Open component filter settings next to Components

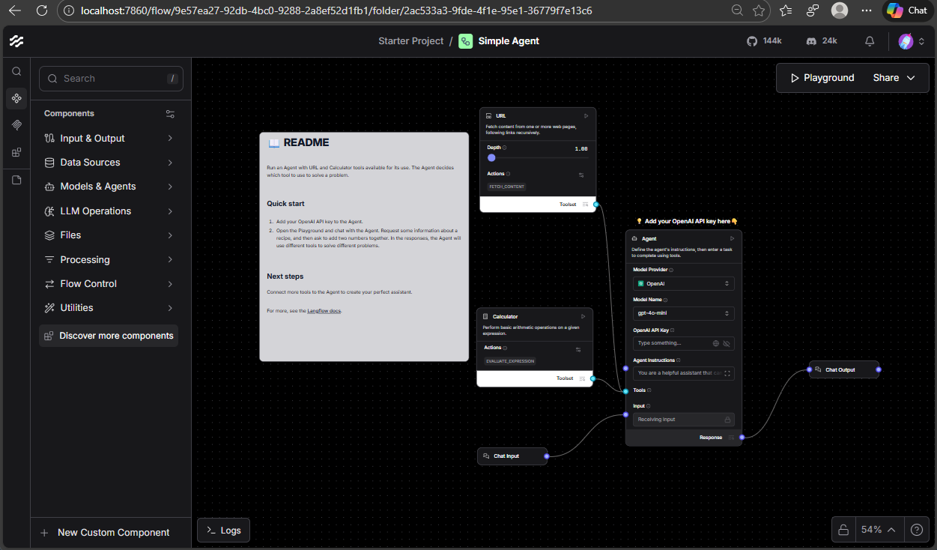170,114
